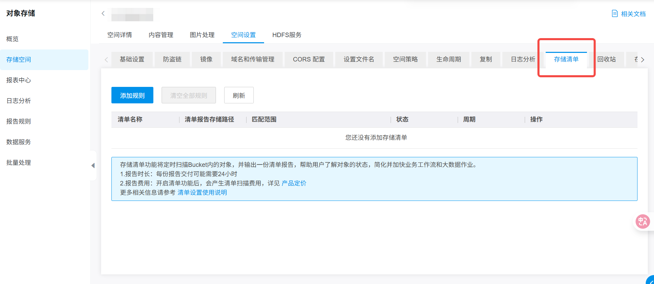Go to the 回收站 sub-tab
The height and width of the screenshot is (284, 654).
[x=606, y=59]
